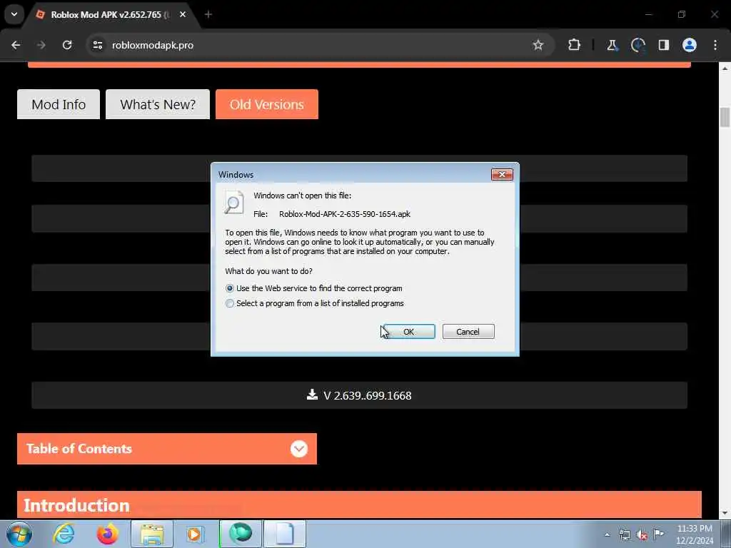Select 'Select a program from a list' radio option

coord(229,303)
